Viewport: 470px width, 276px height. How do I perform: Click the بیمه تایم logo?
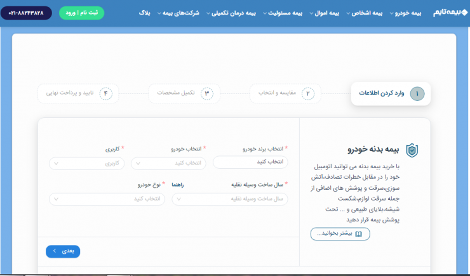pyautogui.click(x=450, y=13)
